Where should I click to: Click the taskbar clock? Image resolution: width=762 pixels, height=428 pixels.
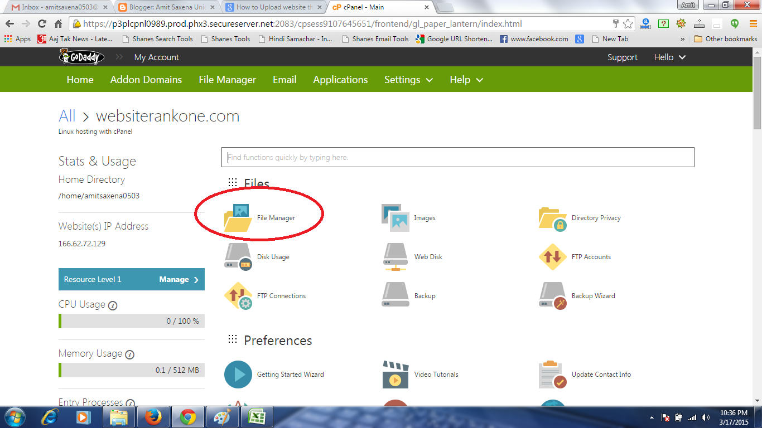coord(734,417)
